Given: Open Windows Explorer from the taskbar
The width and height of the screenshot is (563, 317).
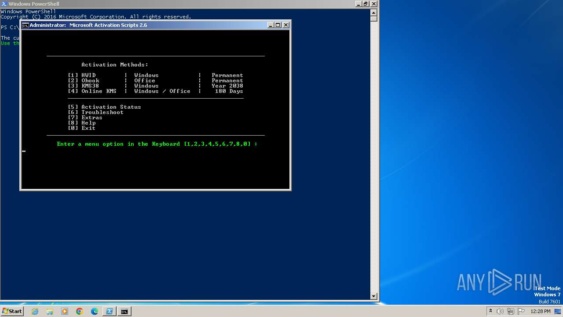Looking at the screenshot, I should click(x=50, y=311).
